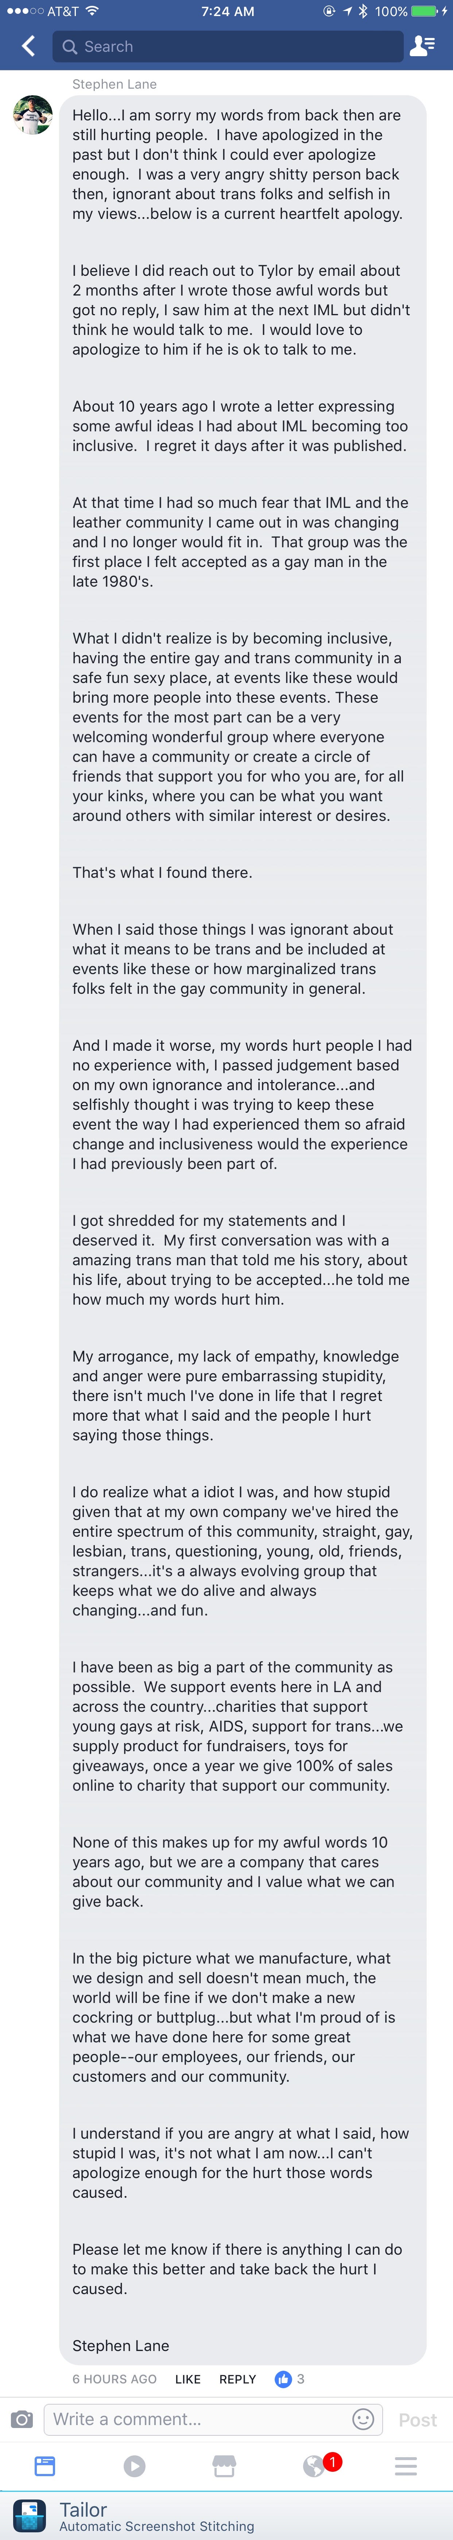Open the Marketplace tab
Viewport: 453px width, 2540px height.
[225, 2466]
